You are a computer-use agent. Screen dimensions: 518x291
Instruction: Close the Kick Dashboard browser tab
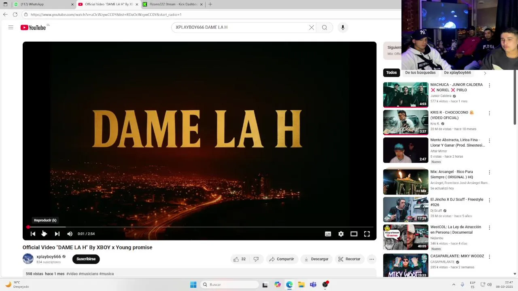[201, 4]
